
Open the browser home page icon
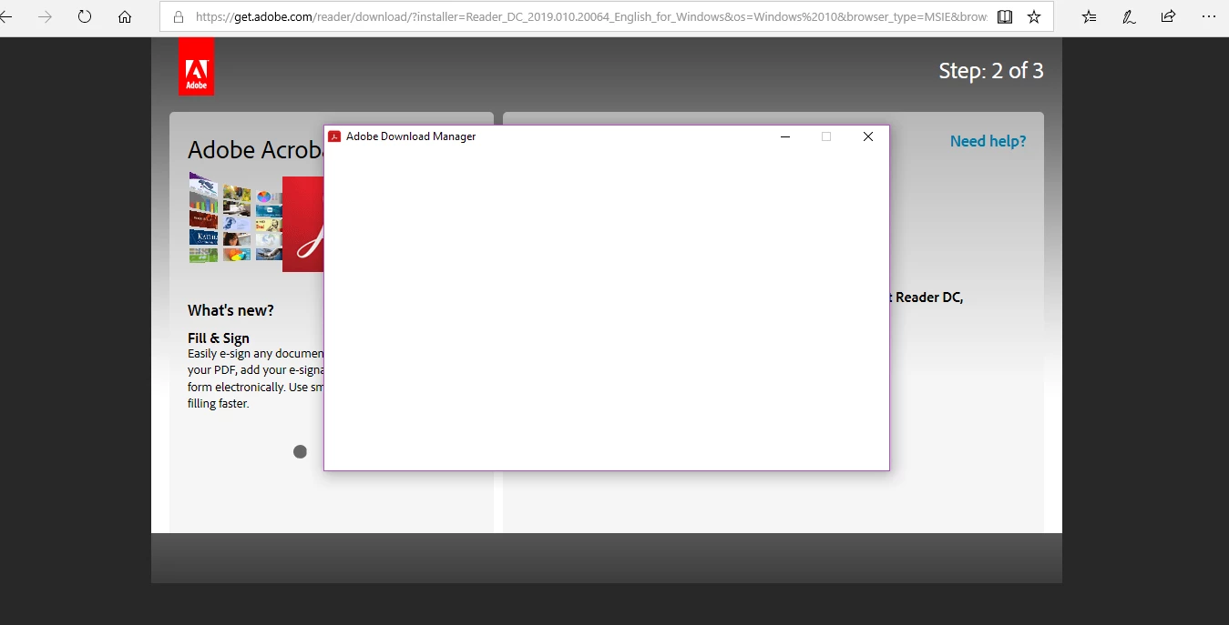tap(125, 16)
